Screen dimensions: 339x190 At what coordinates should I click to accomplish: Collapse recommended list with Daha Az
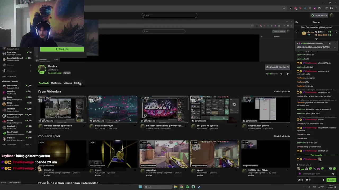pyautogui.click(x=28, y=145)
